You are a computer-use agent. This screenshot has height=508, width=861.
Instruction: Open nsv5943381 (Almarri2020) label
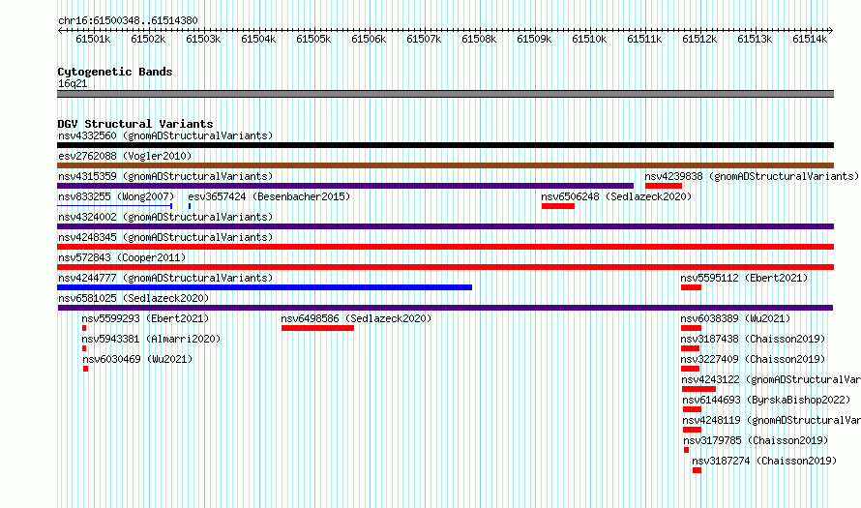click(x=151, y=339)
